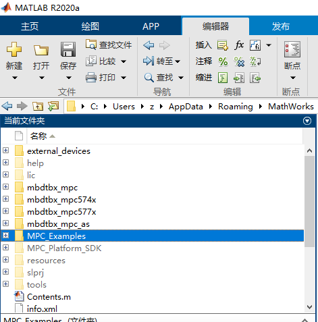
Task: Open Current Folder panel actions menu
Action: point(307,121)
